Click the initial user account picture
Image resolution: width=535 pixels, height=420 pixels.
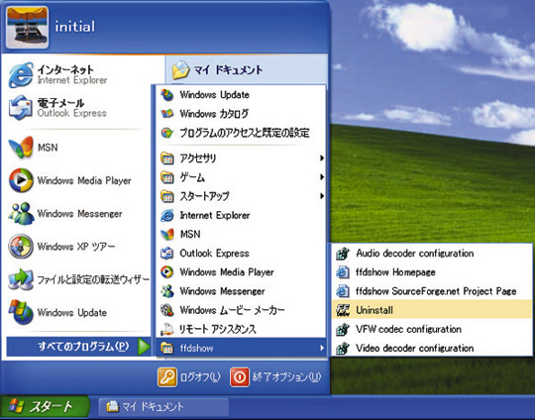[27, 28]
